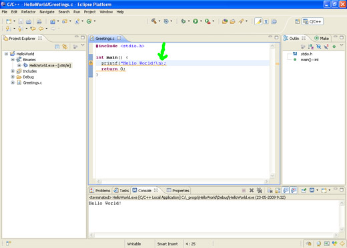Click the Save toolbar icon
This screenshot has height=248, width=347.
coord(21,21)
